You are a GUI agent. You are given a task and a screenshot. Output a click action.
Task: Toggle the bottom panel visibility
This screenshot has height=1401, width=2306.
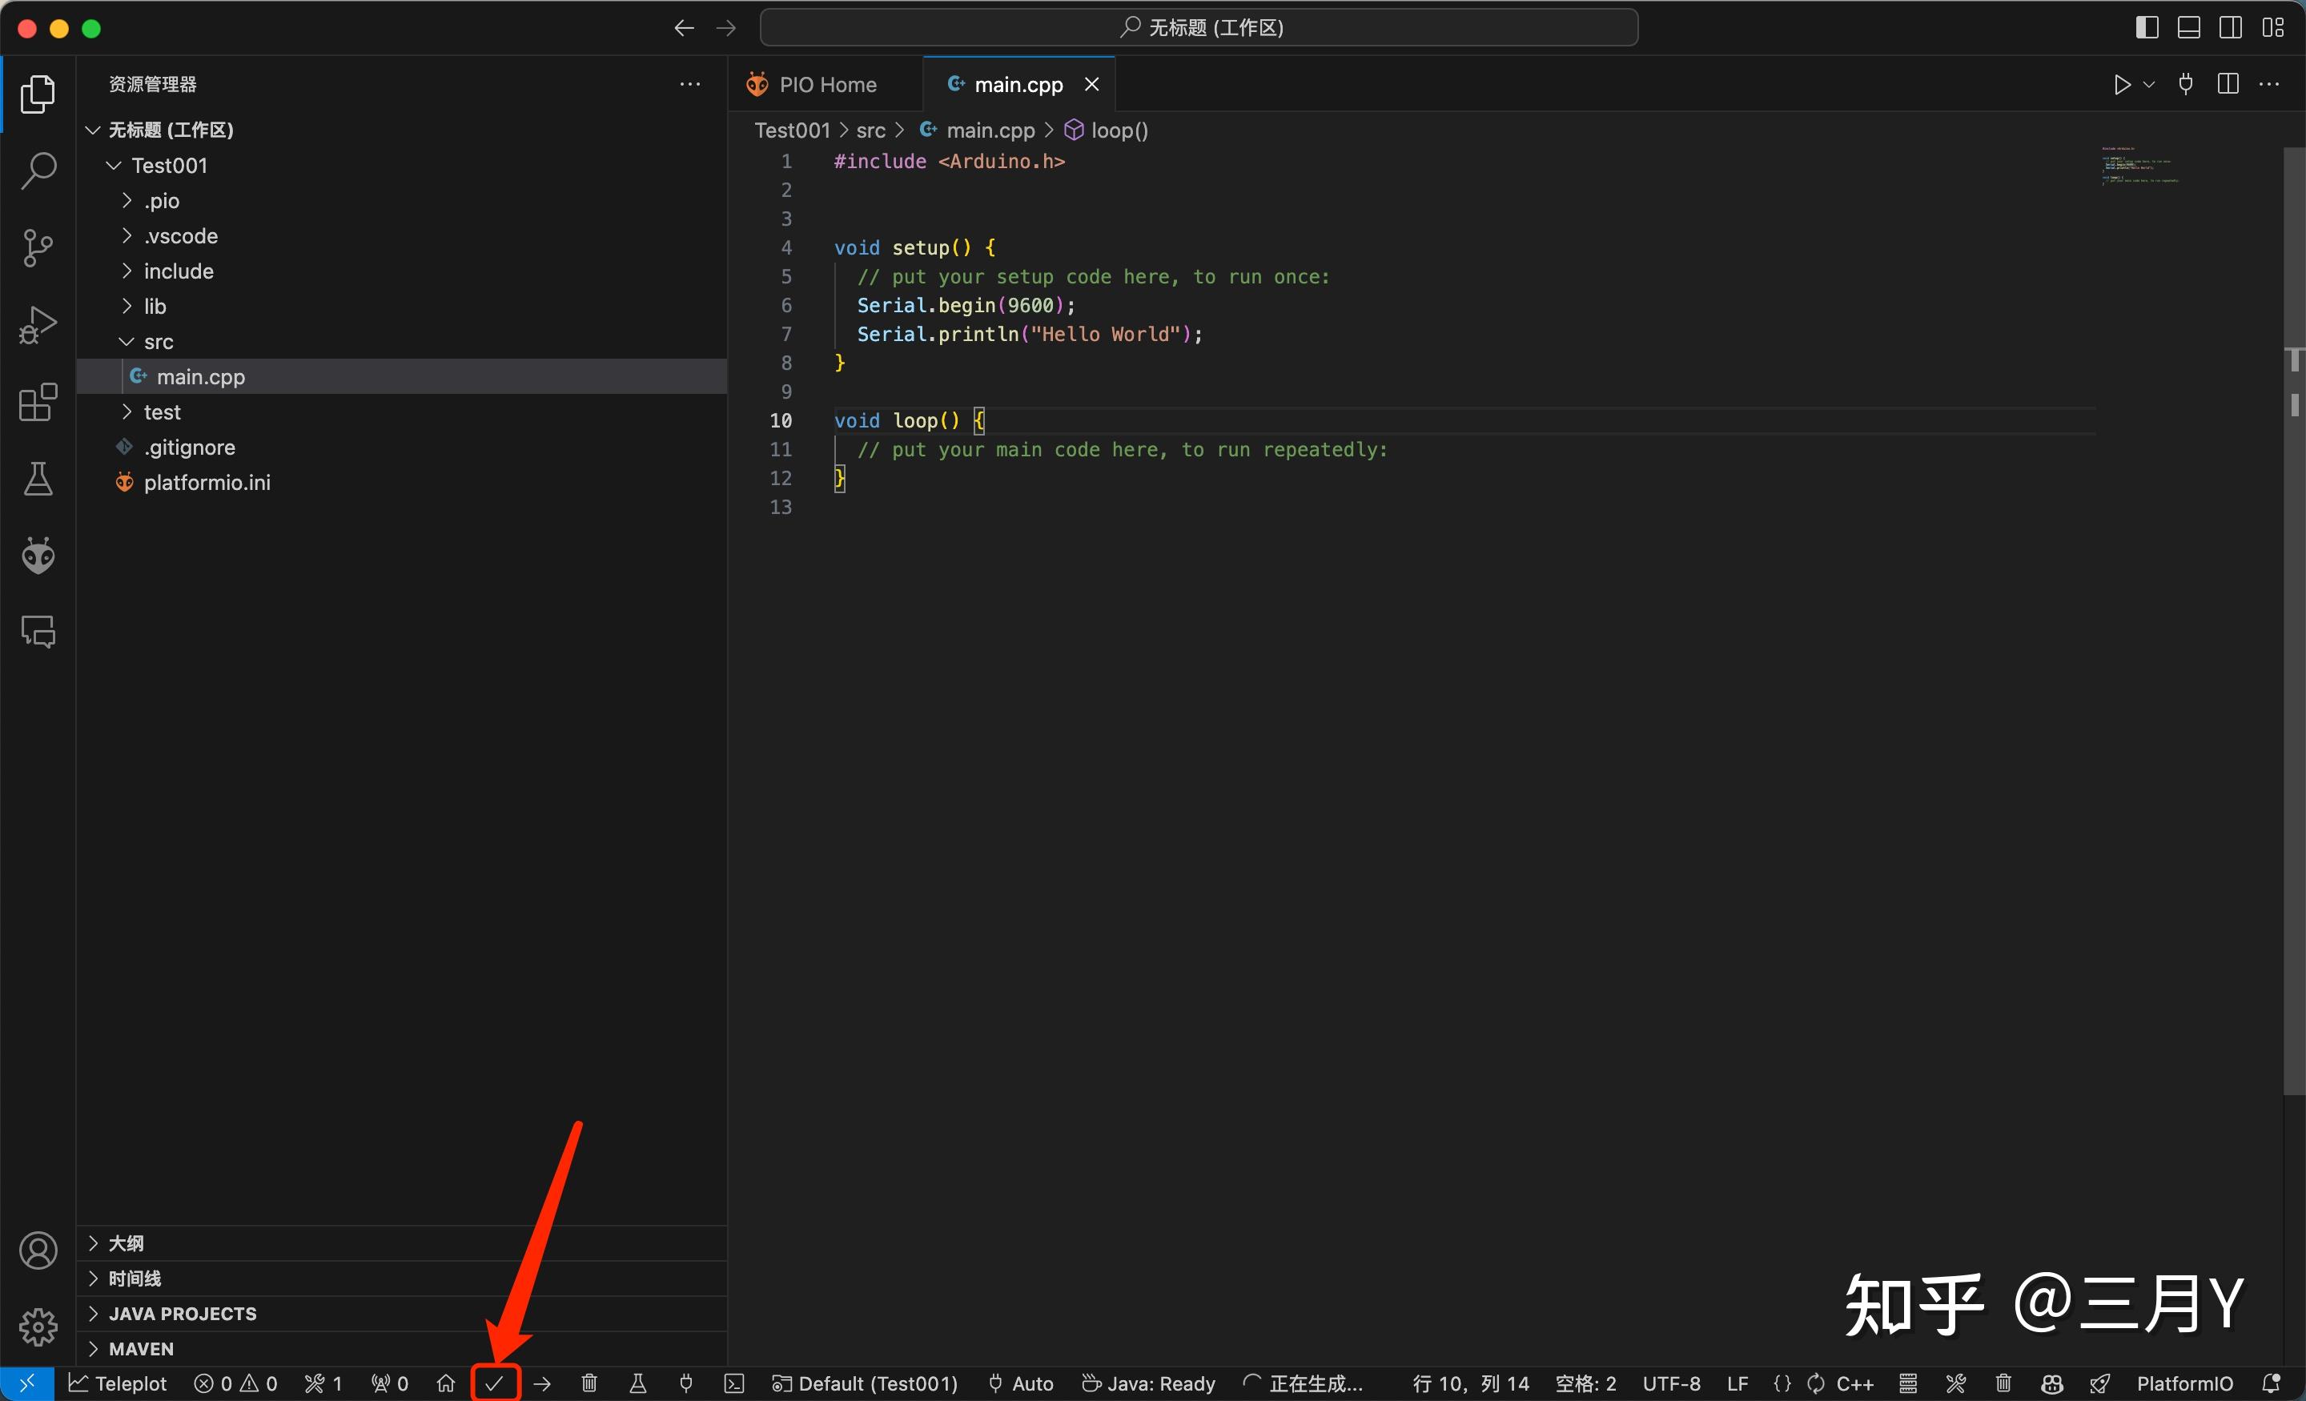pyautogui.click(x=2189, y=27)
